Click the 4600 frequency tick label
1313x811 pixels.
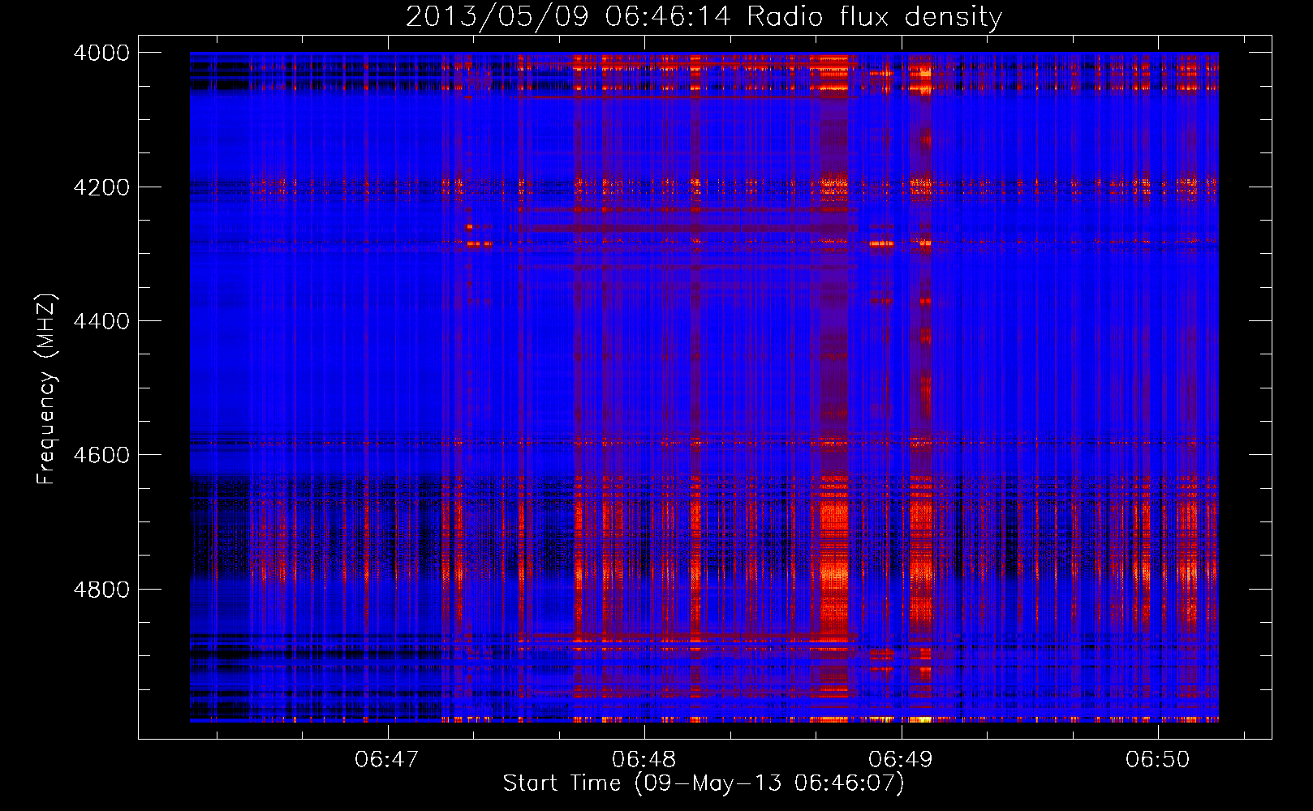[101, 455]
